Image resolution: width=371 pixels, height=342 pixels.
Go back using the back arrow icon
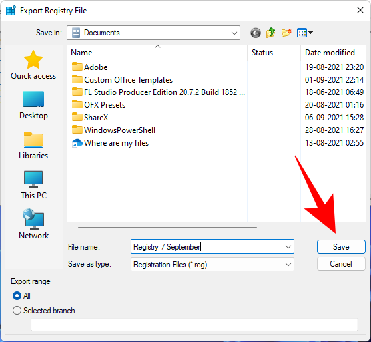point(256,33)
